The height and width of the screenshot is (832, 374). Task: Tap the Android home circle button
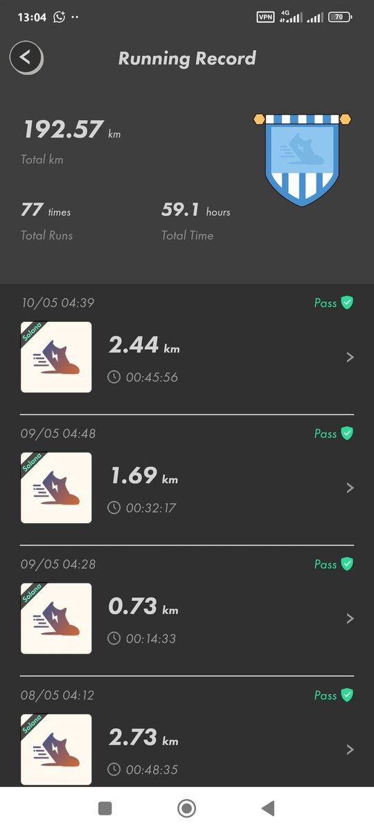(x=186, y=808)
